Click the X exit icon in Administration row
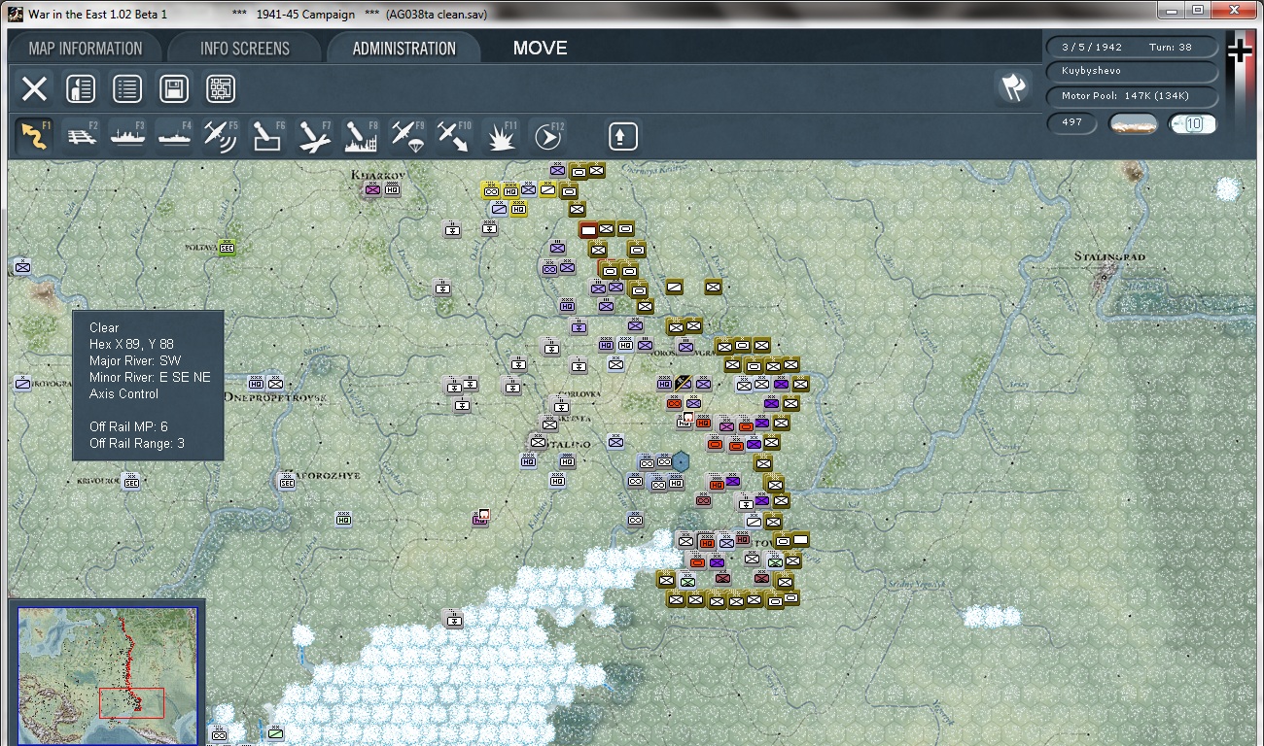The image size is (1264, 746). click(34, 89)
